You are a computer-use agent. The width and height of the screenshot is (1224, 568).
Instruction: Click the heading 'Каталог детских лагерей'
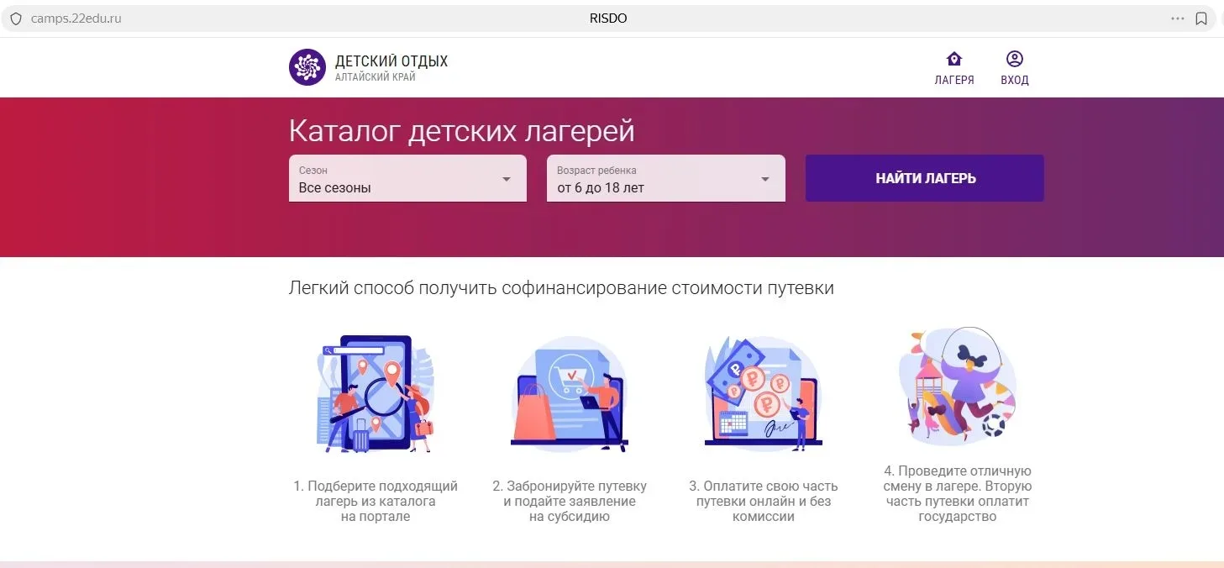462,131
